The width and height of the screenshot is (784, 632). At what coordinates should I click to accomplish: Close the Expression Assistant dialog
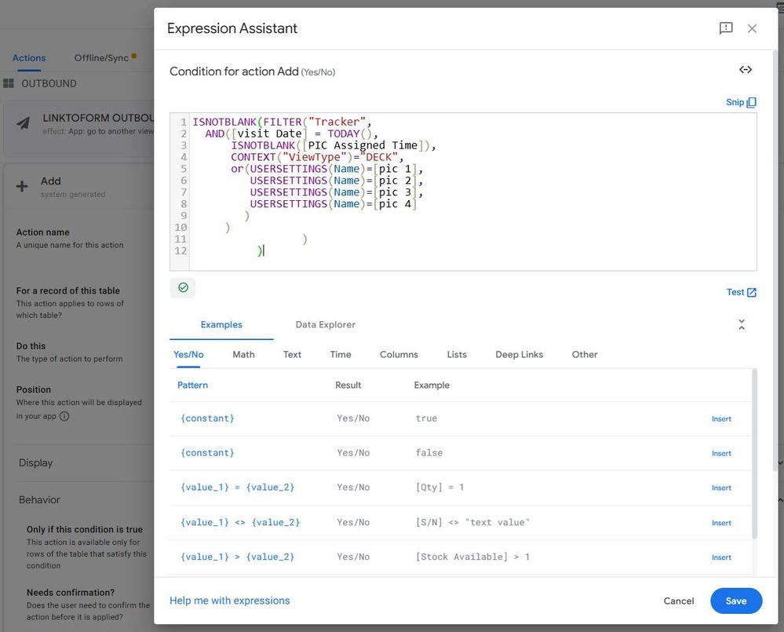point(752,28)
